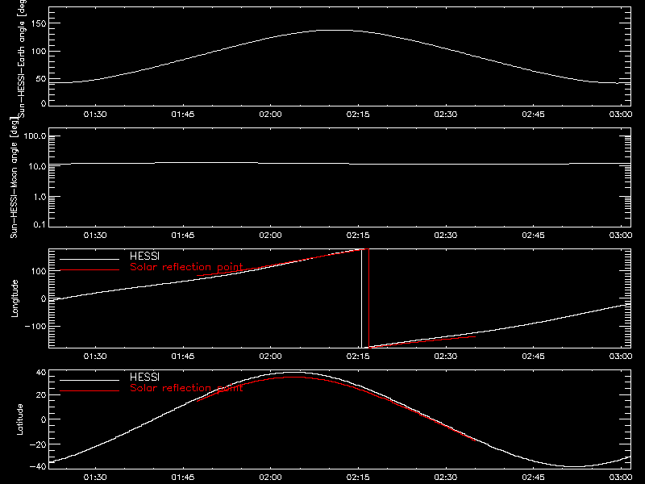The width and height of the screenshot is (645, 484).
Task: Click the '0' tick on Latitude plot
Action: [44, 419]
